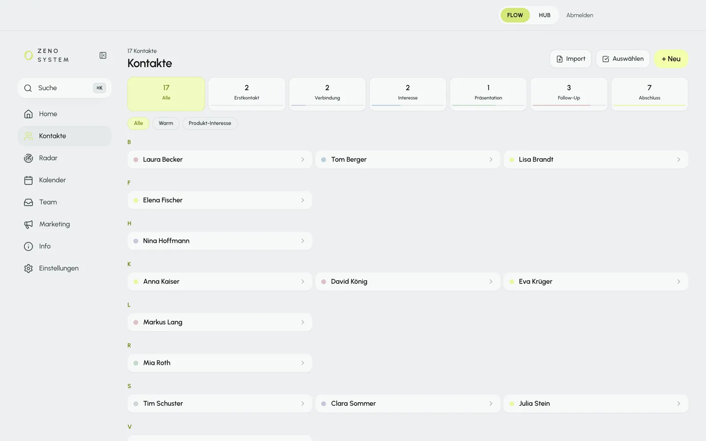This screenshot has width=706, height=441.
Task: Log out via Abmelden
Action: pos(580,15)
